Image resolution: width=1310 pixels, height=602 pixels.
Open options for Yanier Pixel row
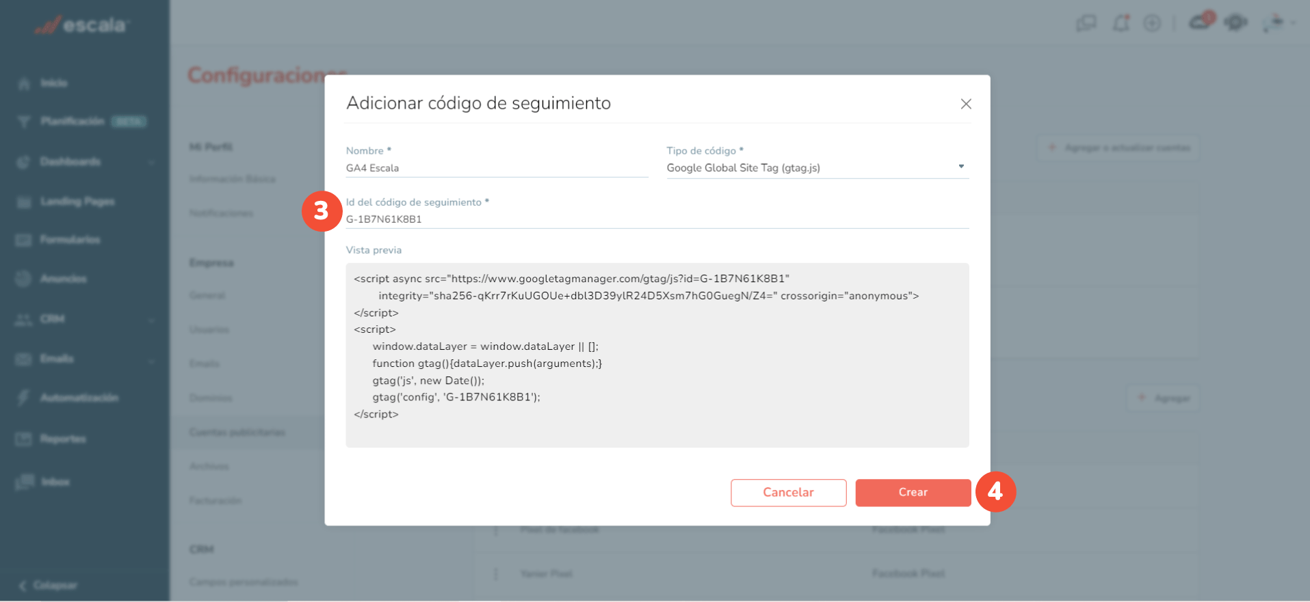coord(496,574)
